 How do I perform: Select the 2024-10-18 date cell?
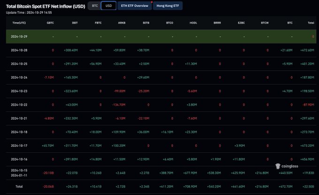(x=19, y=132)
